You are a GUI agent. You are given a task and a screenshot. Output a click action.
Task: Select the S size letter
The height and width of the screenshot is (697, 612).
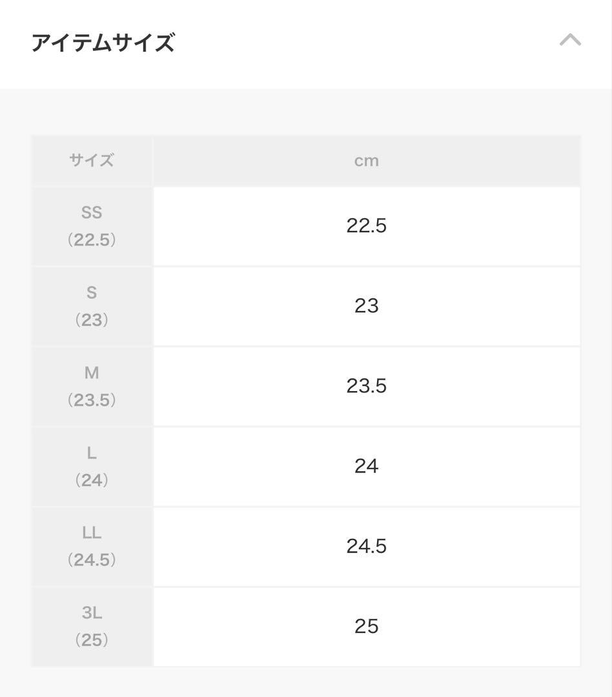(x=92, y=292)
